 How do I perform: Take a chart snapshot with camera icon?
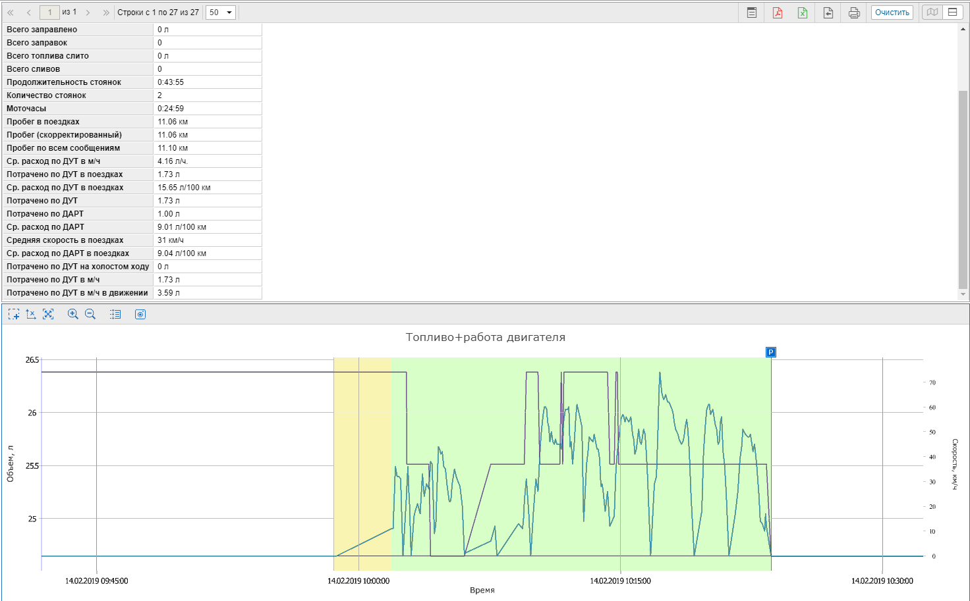click(140, 315)
